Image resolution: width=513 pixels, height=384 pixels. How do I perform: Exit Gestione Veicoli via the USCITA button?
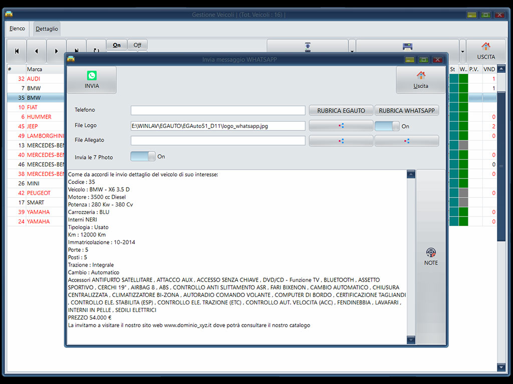point(486,51)
